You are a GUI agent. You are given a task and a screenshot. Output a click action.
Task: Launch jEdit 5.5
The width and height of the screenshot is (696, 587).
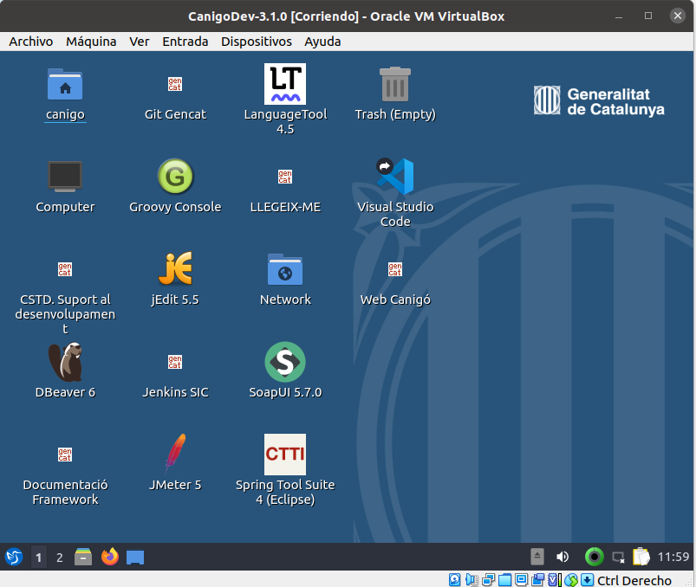pos(175,268)
